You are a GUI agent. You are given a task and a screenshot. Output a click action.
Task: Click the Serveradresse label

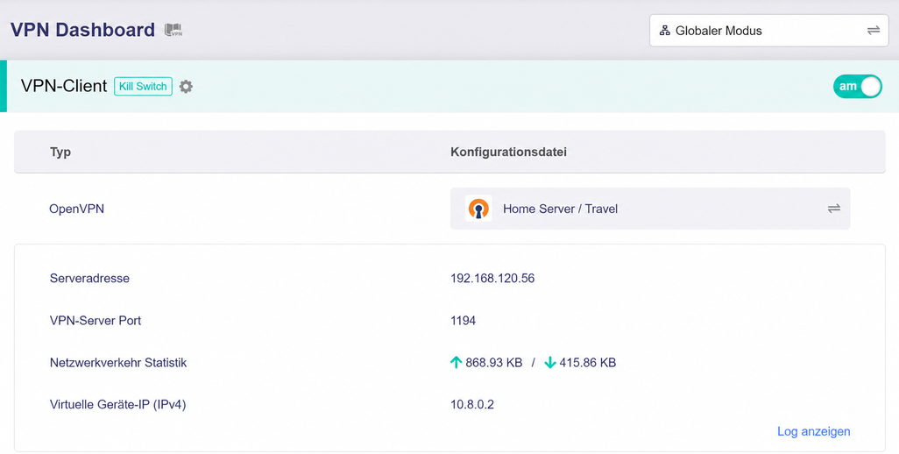tap(89, 279)
